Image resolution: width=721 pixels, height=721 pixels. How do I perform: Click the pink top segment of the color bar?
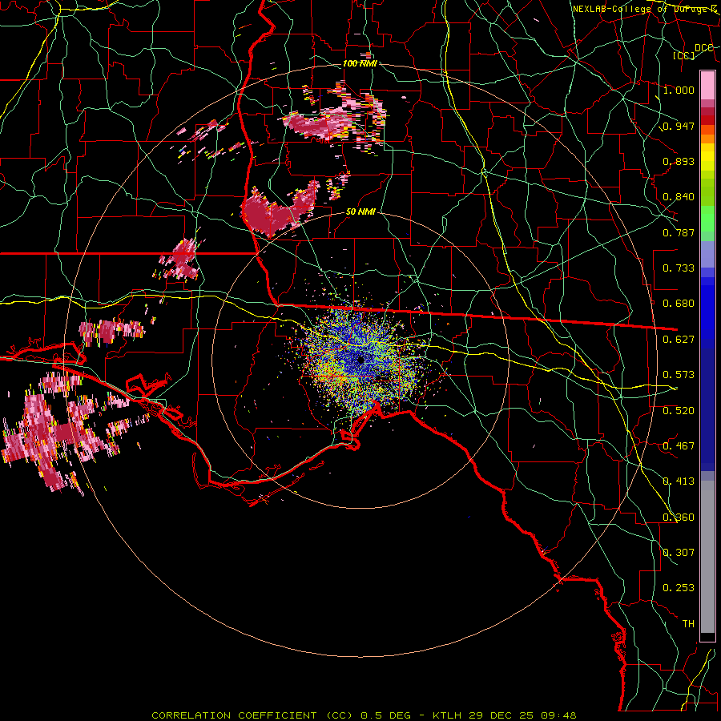click(x=707, y=85)
